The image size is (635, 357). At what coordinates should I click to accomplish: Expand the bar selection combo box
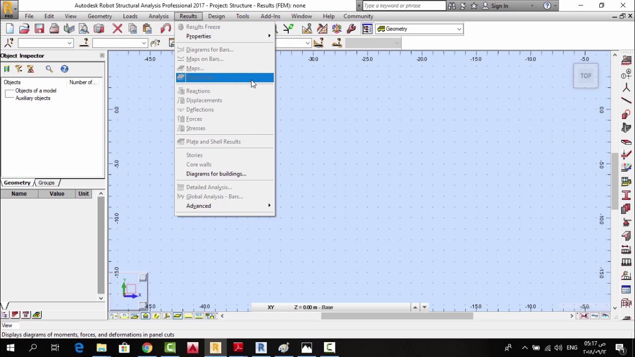pyautogui.click(x=144, y=43)
